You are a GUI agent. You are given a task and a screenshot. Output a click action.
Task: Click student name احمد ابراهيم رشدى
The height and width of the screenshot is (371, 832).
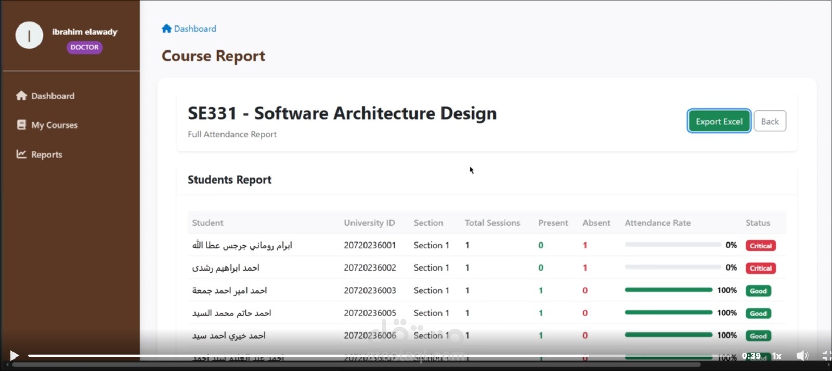[x=226, y=267]
